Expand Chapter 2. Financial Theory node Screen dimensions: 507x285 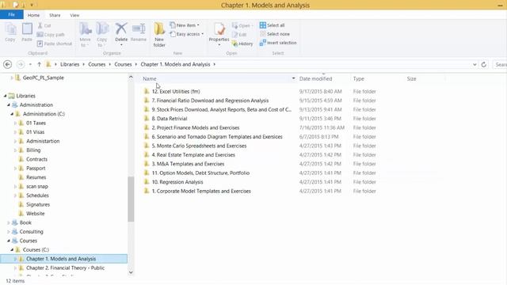click(15, 268)
